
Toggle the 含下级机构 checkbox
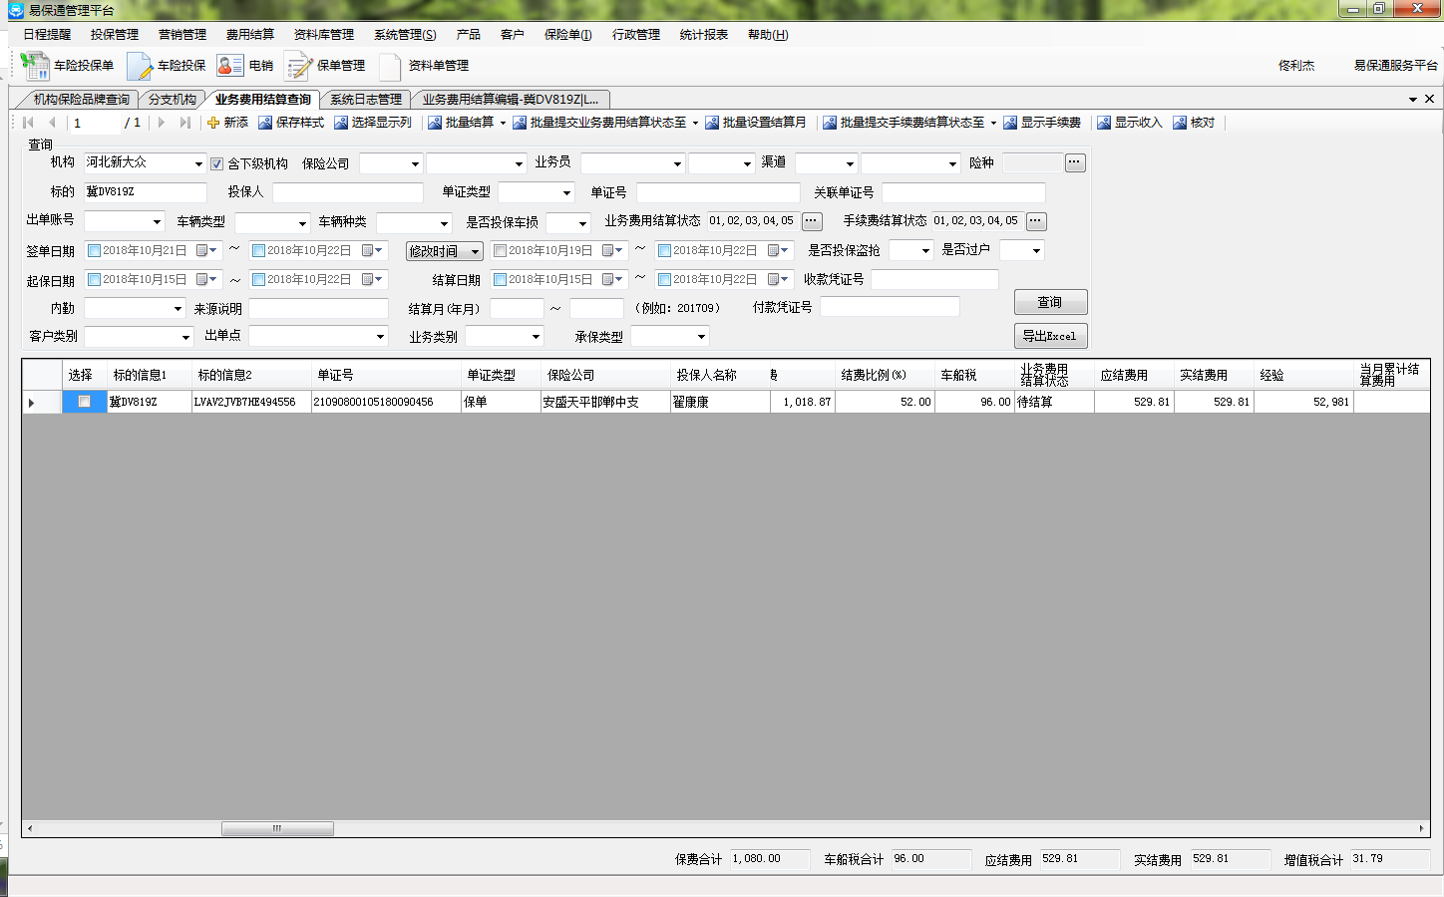pyautogui.click(x=216, y=163)
